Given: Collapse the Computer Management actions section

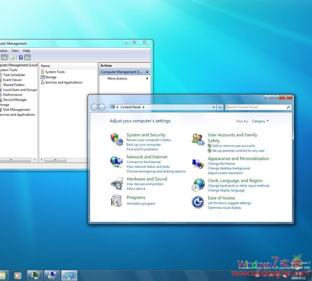Looking at the screenshot, I should [147, 72].
